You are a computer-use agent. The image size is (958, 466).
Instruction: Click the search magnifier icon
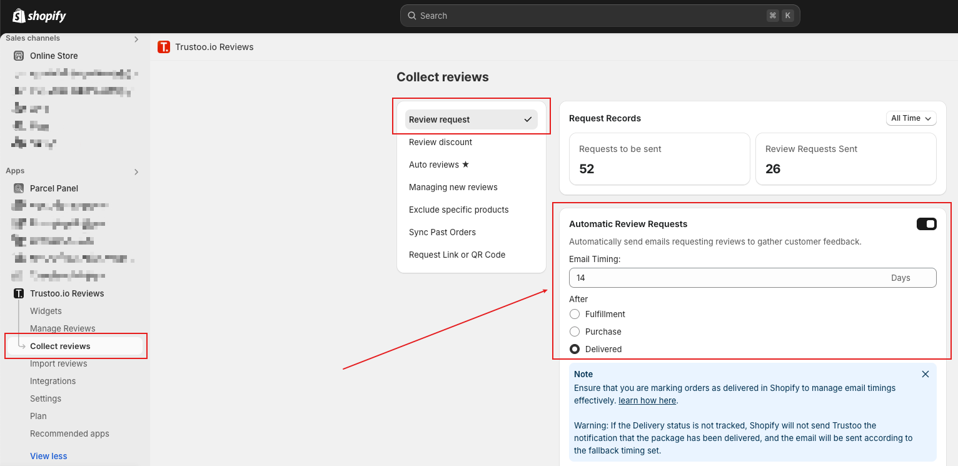tap(412, 16)
